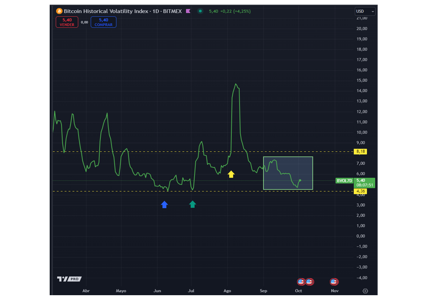Click the TradingView PRO logo
This screenshot has width=445, height=306.
69,279
